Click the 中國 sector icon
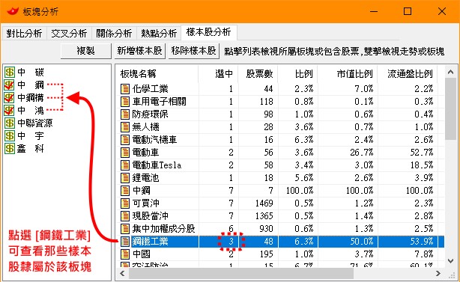Image resolution: width=460 pixels, height=282 pixels. pyautogui.click(x=125, y=254)
